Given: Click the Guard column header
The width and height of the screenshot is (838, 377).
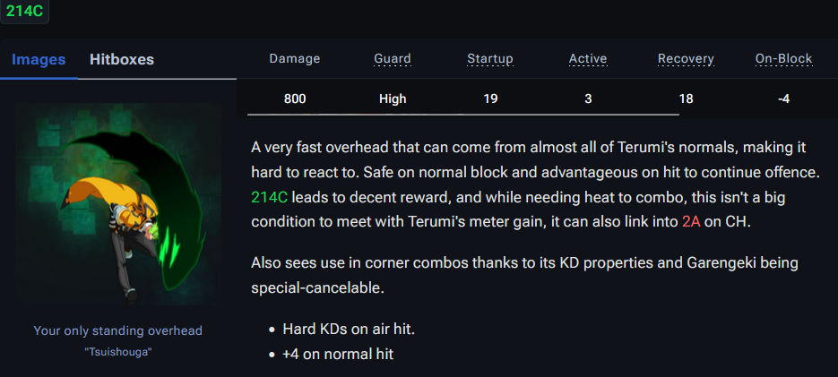Looking at the screenshot, I should [x=393, y=59].
